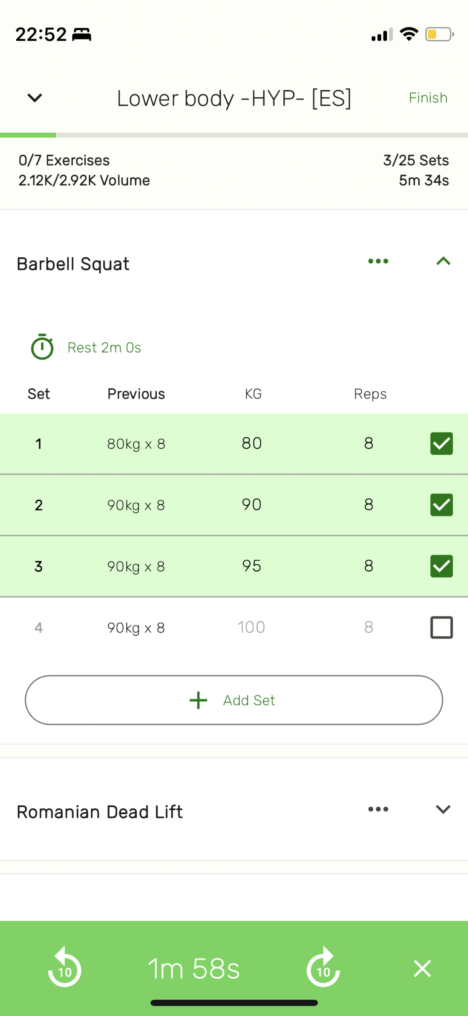Dismiss the rest timer bar
This screenshot has width=468, height=1016.
[x=422, y=968]
